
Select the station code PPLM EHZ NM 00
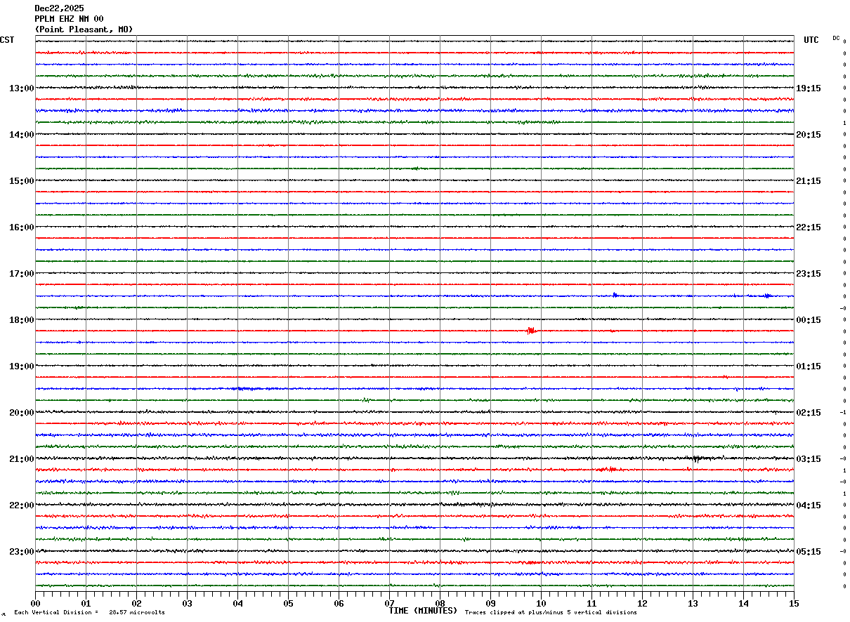[69, 19]
